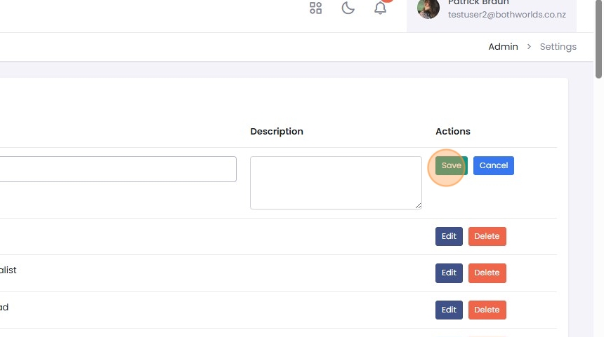This screenshot has width=604, height=337.
Task: Open user menu via testuser2@bothworlds.co.nz email
Action: (506, 15)
